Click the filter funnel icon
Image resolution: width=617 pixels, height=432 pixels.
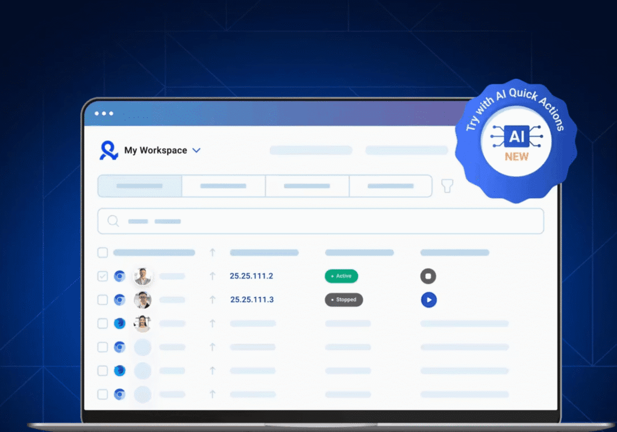446,186
